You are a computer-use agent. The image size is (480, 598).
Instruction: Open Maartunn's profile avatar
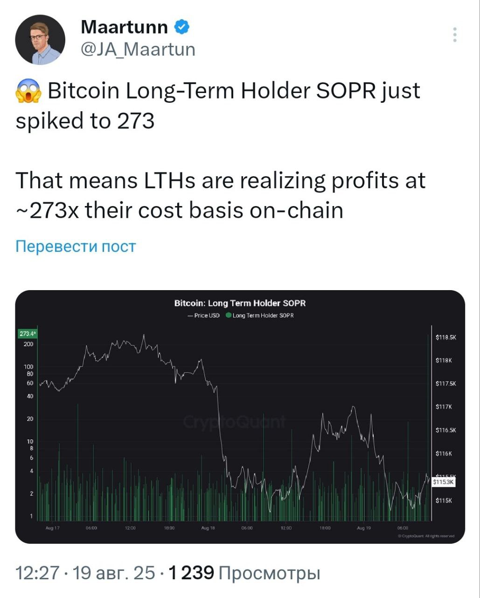pyautogui.click(x=40, y=40)
